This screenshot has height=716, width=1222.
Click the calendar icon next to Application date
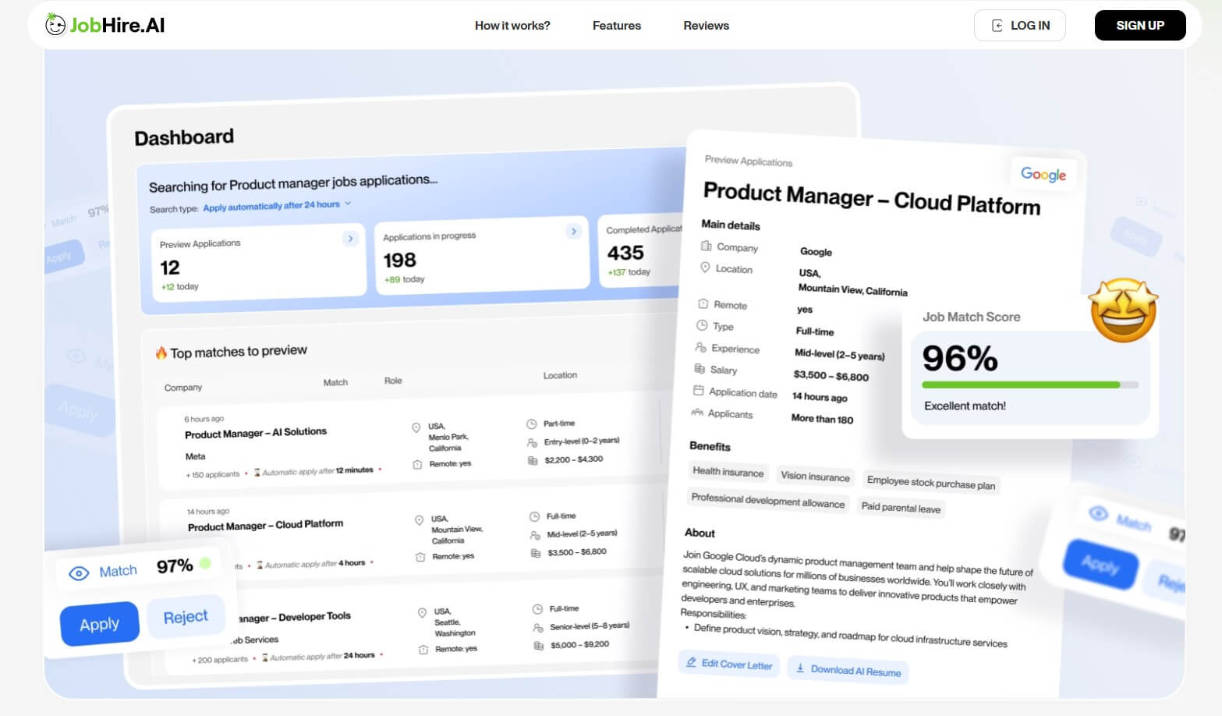click(700, 392)
